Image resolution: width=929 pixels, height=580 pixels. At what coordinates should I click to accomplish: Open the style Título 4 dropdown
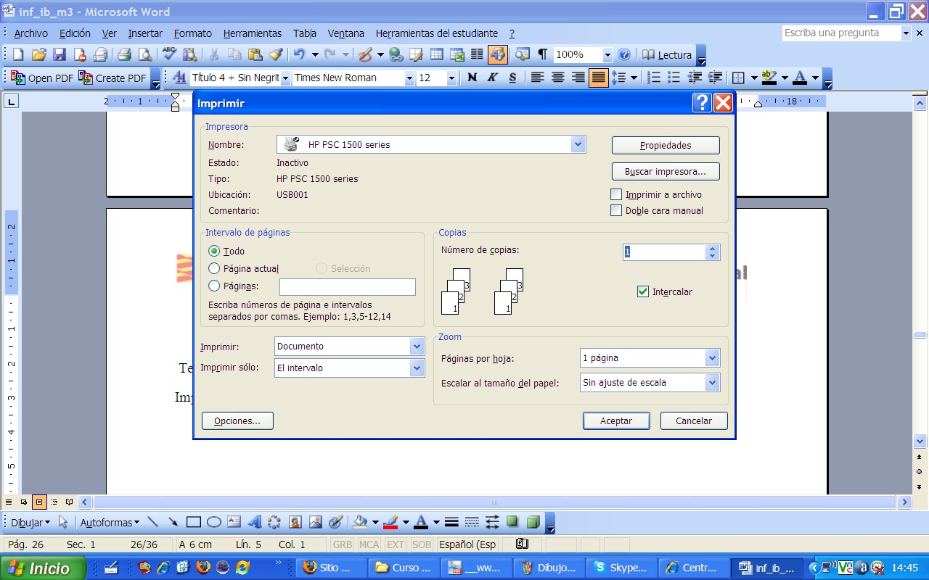tap(285, 78)
